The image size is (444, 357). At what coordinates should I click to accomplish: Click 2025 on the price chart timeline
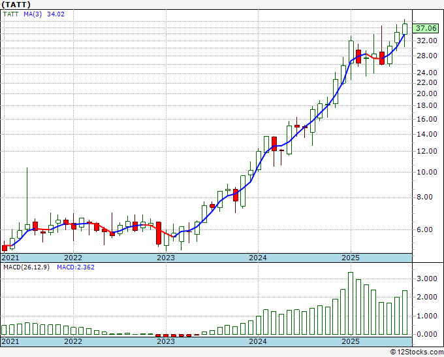click(351, 258)
